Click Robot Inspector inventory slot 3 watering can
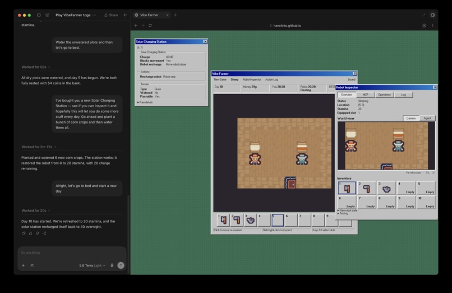The height and width of the screenshot is (293, 452). pos(386,188)
